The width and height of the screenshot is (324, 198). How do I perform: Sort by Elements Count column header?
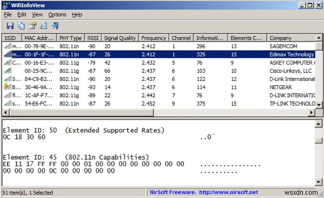coord(247,38)
